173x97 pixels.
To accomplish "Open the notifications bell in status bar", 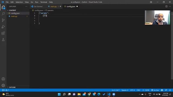I will pyautogui.click(x=170, y=90).
